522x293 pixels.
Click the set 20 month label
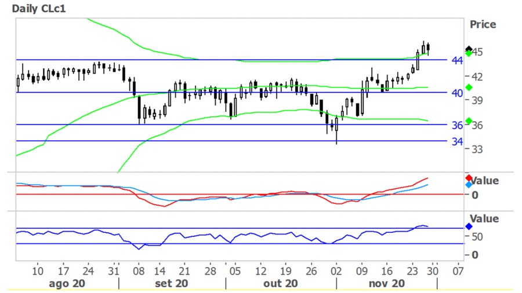coord(172,283)
